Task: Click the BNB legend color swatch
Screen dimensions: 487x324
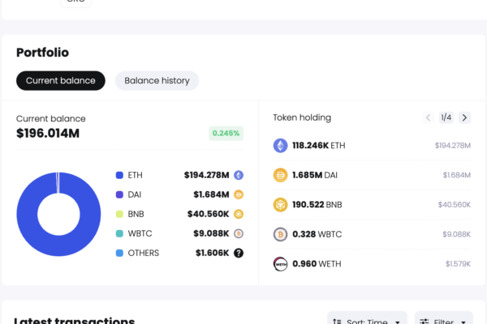Action: point(119,214)
